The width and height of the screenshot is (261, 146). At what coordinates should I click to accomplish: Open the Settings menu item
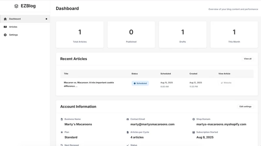pyautogui.click(x=25, y=35)
